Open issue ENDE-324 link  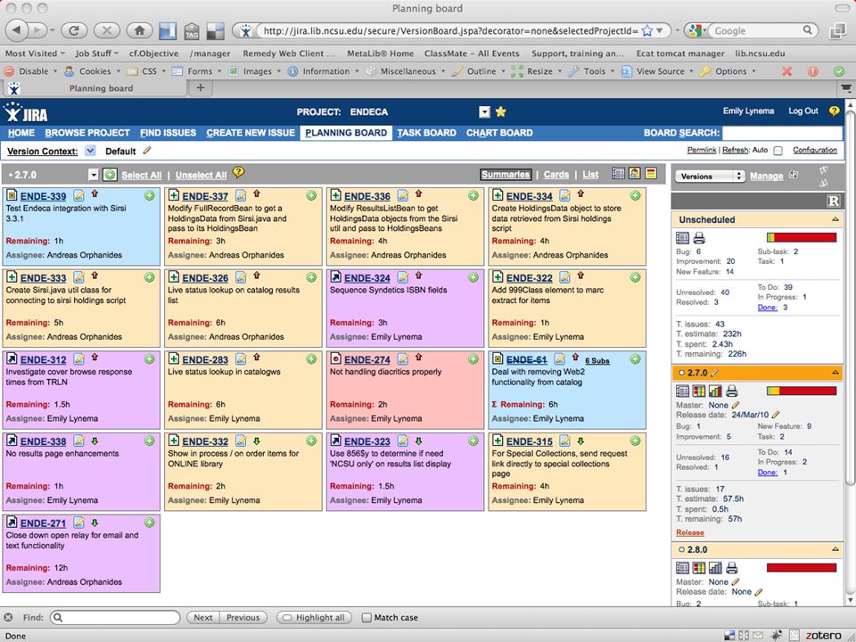tap(366, 278)
